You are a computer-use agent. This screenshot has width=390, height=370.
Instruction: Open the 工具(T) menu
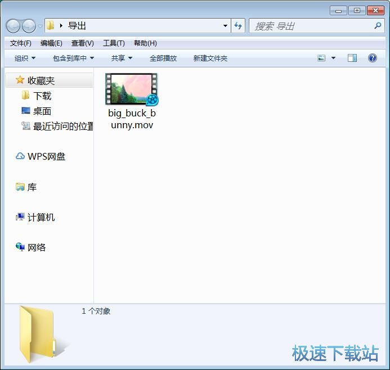[x=114, y=43]
